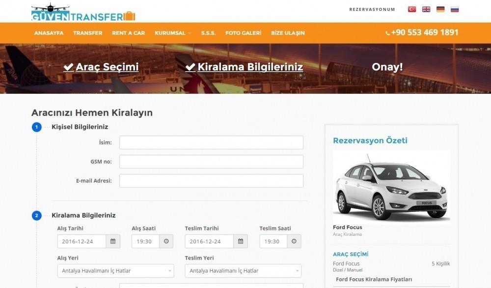Switch language to Russian flag
Viewport: 491px width, 288px height.
pos(455,9)
